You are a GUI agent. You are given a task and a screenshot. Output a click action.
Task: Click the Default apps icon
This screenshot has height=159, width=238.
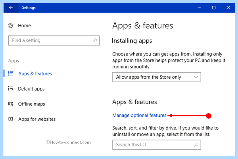pyautogui.click(x=11, y=89)
